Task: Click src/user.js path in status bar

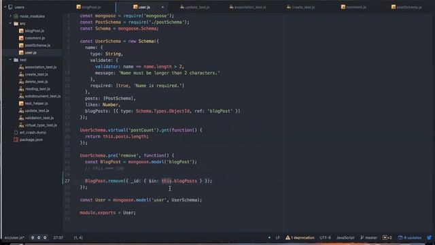Action: [x=14, y=238]
